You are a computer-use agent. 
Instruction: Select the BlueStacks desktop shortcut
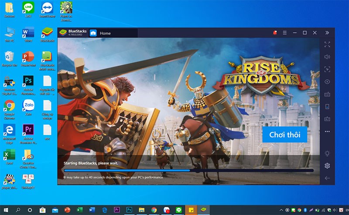tap(47, 34)
